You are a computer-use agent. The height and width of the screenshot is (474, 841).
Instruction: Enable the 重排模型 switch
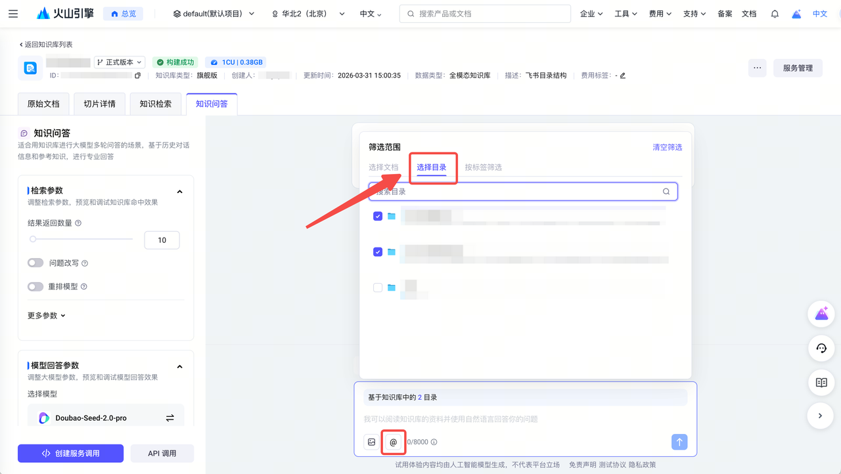35,286
